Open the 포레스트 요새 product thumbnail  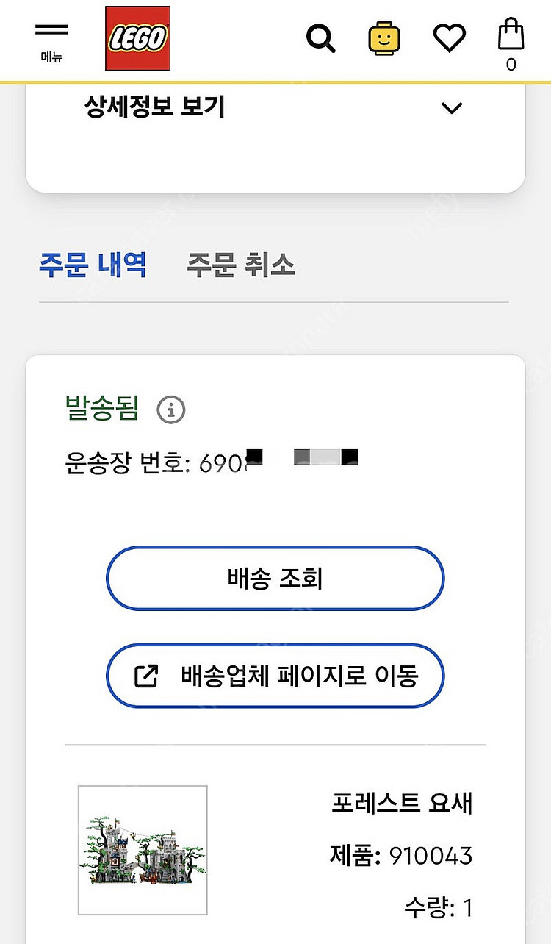point(143,849)
